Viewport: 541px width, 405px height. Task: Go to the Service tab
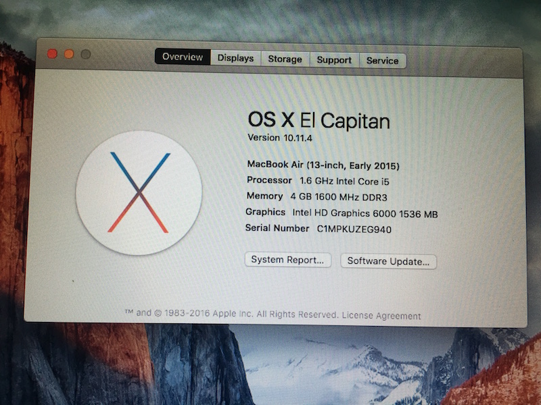point(382,61)
